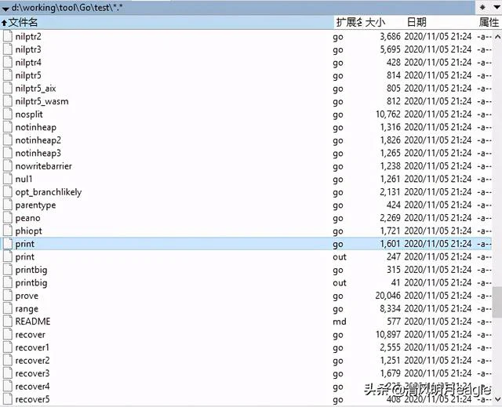Select the file named notinheap3
Image resolution: width=502 pixels, height=407 pixels.
38,153
